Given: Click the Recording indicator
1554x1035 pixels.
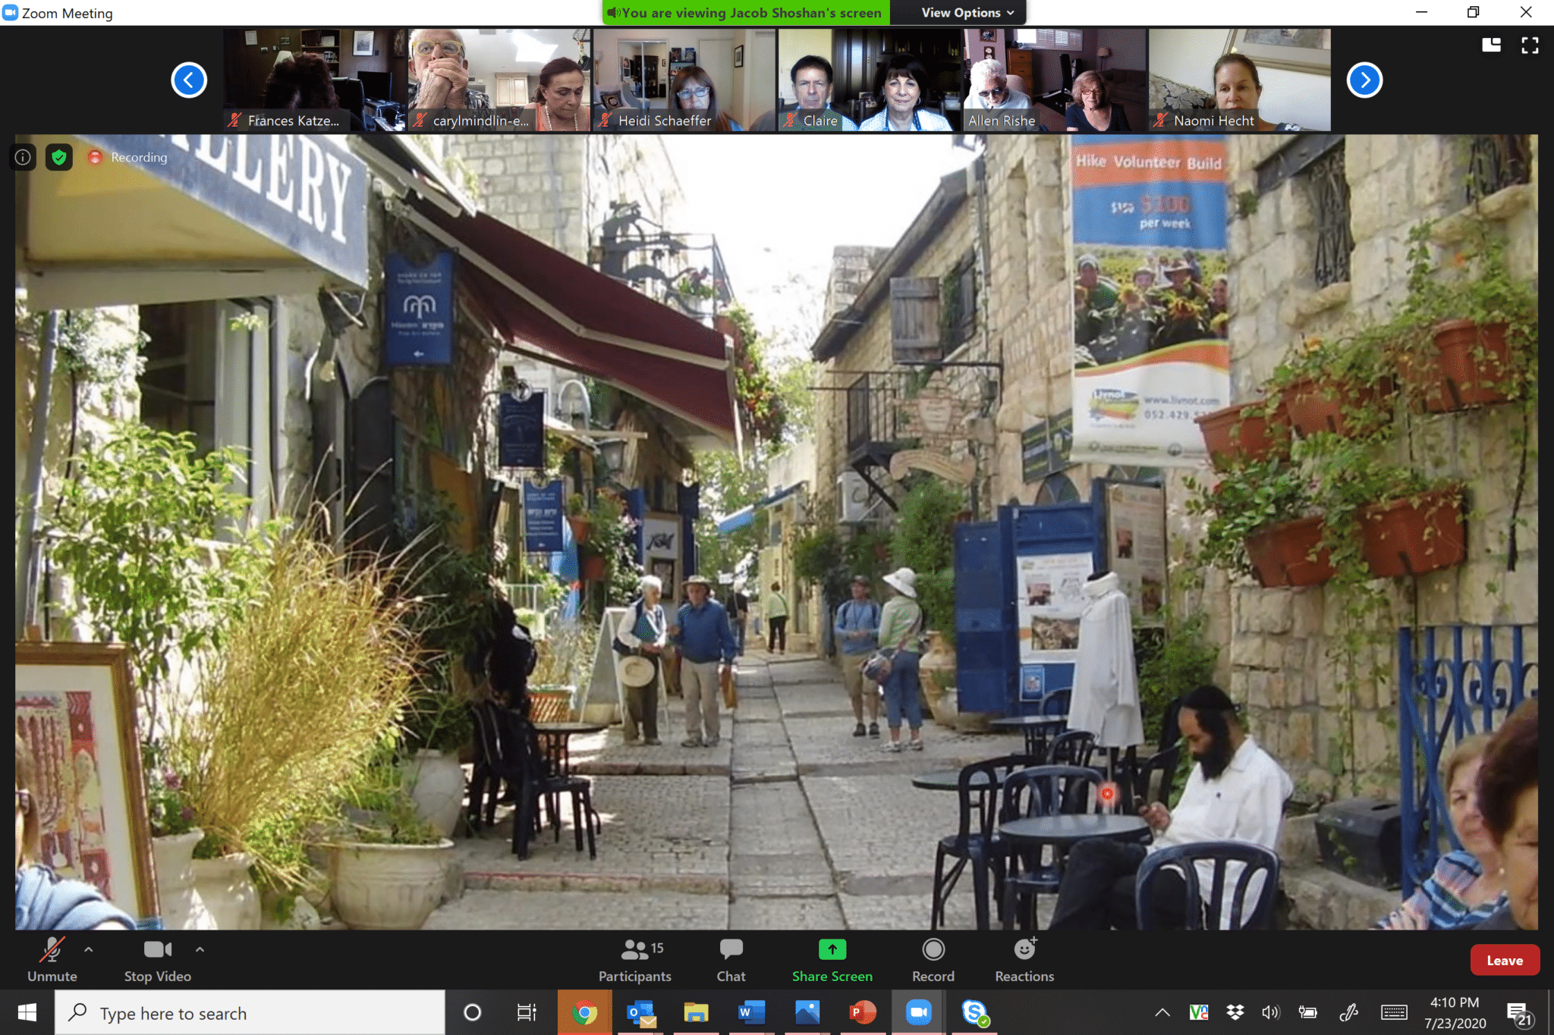Looking at the screenshot, I should (127, 157).
